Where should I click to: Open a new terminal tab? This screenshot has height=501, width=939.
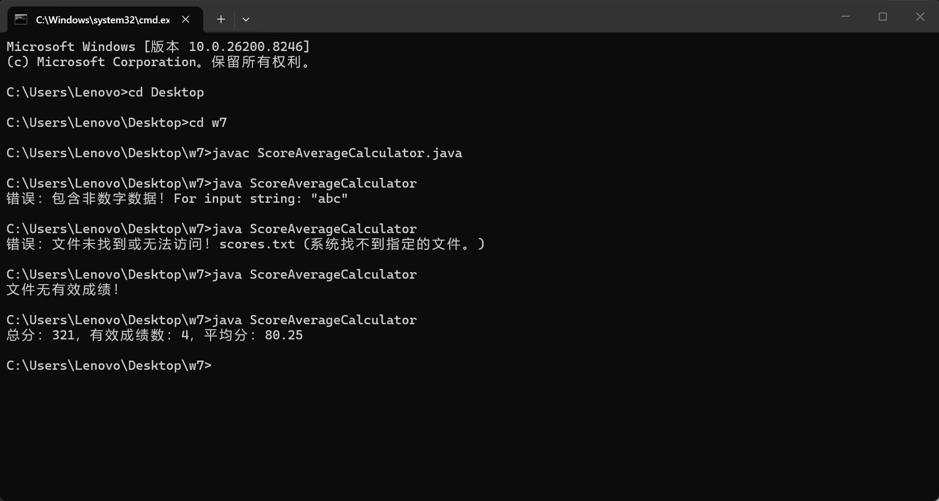coord(221,20)
